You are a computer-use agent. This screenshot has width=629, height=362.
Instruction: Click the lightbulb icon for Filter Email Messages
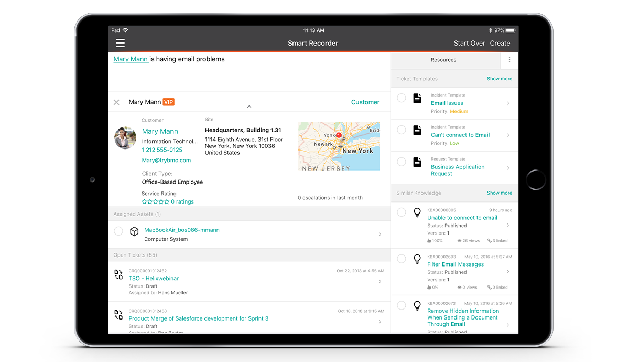point(417,259)
